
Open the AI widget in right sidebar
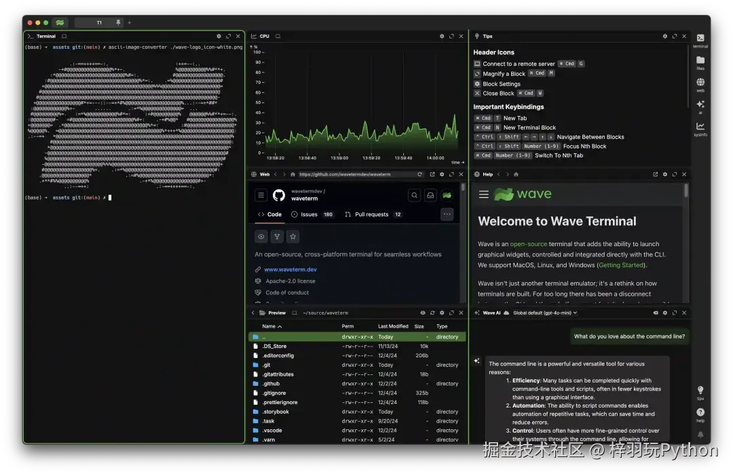[x=700, y=106]
